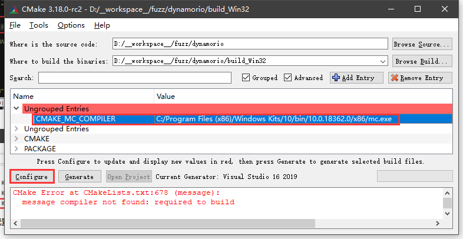Click the horizontal scrollbar left arrow
Viewport: 463px width, 239px height.
point(16,223)
